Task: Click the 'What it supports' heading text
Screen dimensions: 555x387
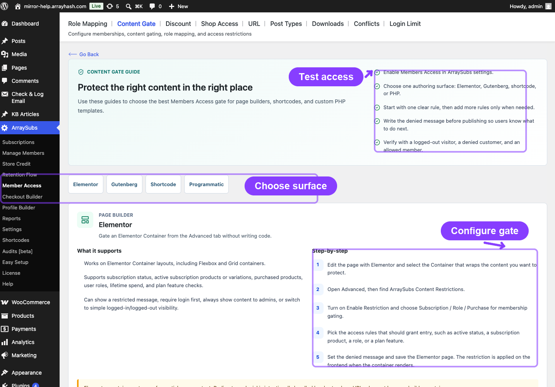Action: (x=99, y=251)
